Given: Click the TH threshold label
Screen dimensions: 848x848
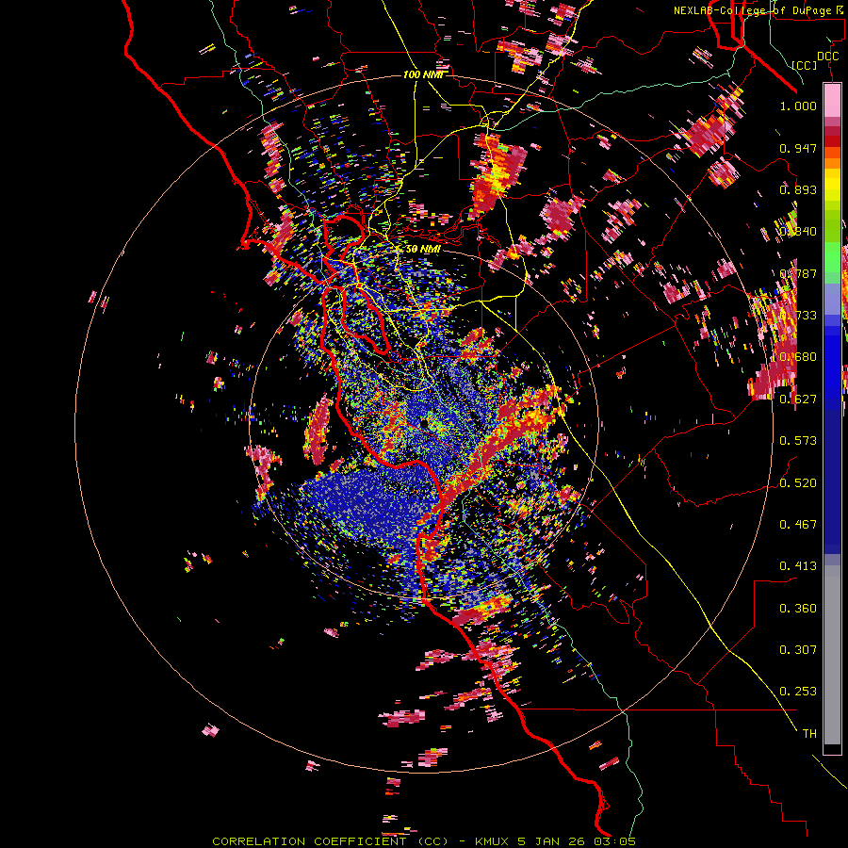Looking at the screenshot, I should (809, 733).
